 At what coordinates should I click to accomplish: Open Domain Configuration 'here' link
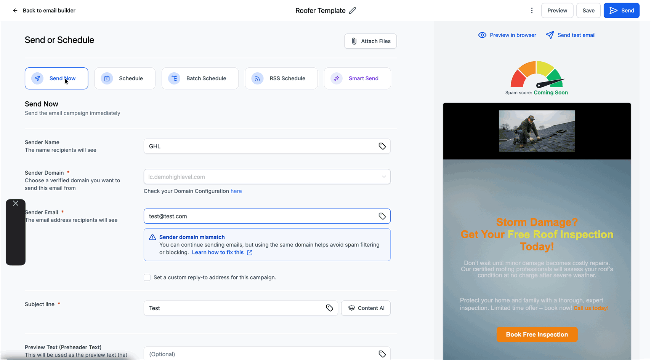pyautogui.click(x=236, y=191)
